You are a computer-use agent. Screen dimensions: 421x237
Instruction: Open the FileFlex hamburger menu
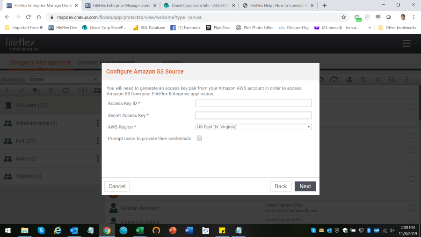[x=406, y=44]
